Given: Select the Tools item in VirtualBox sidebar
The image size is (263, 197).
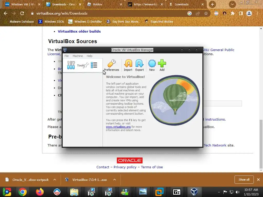Looking at the screenshot, I should tap(82, 65).
